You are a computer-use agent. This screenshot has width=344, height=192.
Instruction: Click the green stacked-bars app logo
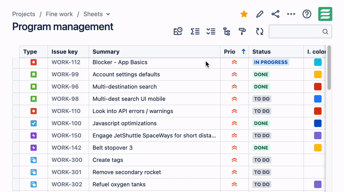pos(325,14)
